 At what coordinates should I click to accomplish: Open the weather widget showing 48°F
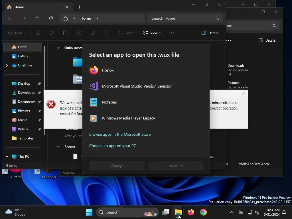(15, 212)
